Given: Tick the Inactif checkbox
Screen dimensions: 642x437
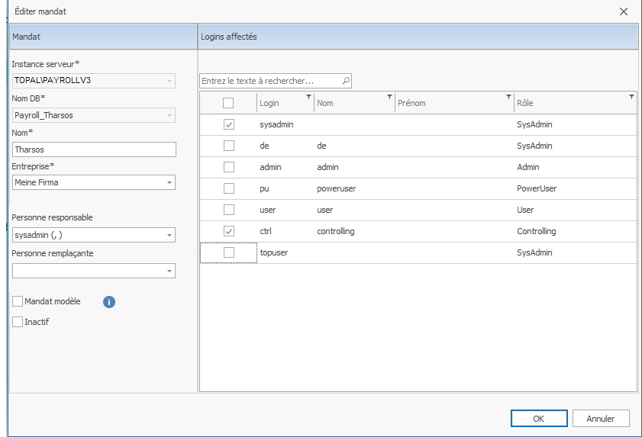Looking at the screenshot, I should coord(18,322).
